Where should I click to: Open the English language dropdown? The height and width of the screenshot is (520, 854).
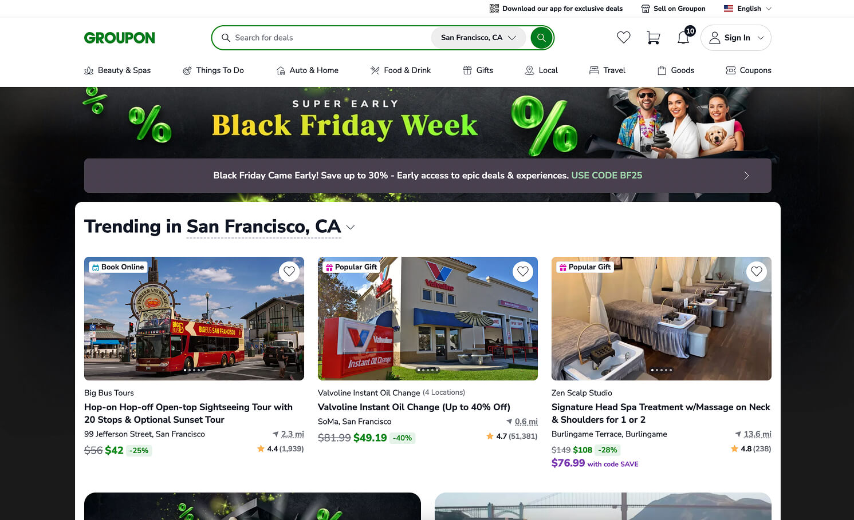pos(747,9)
